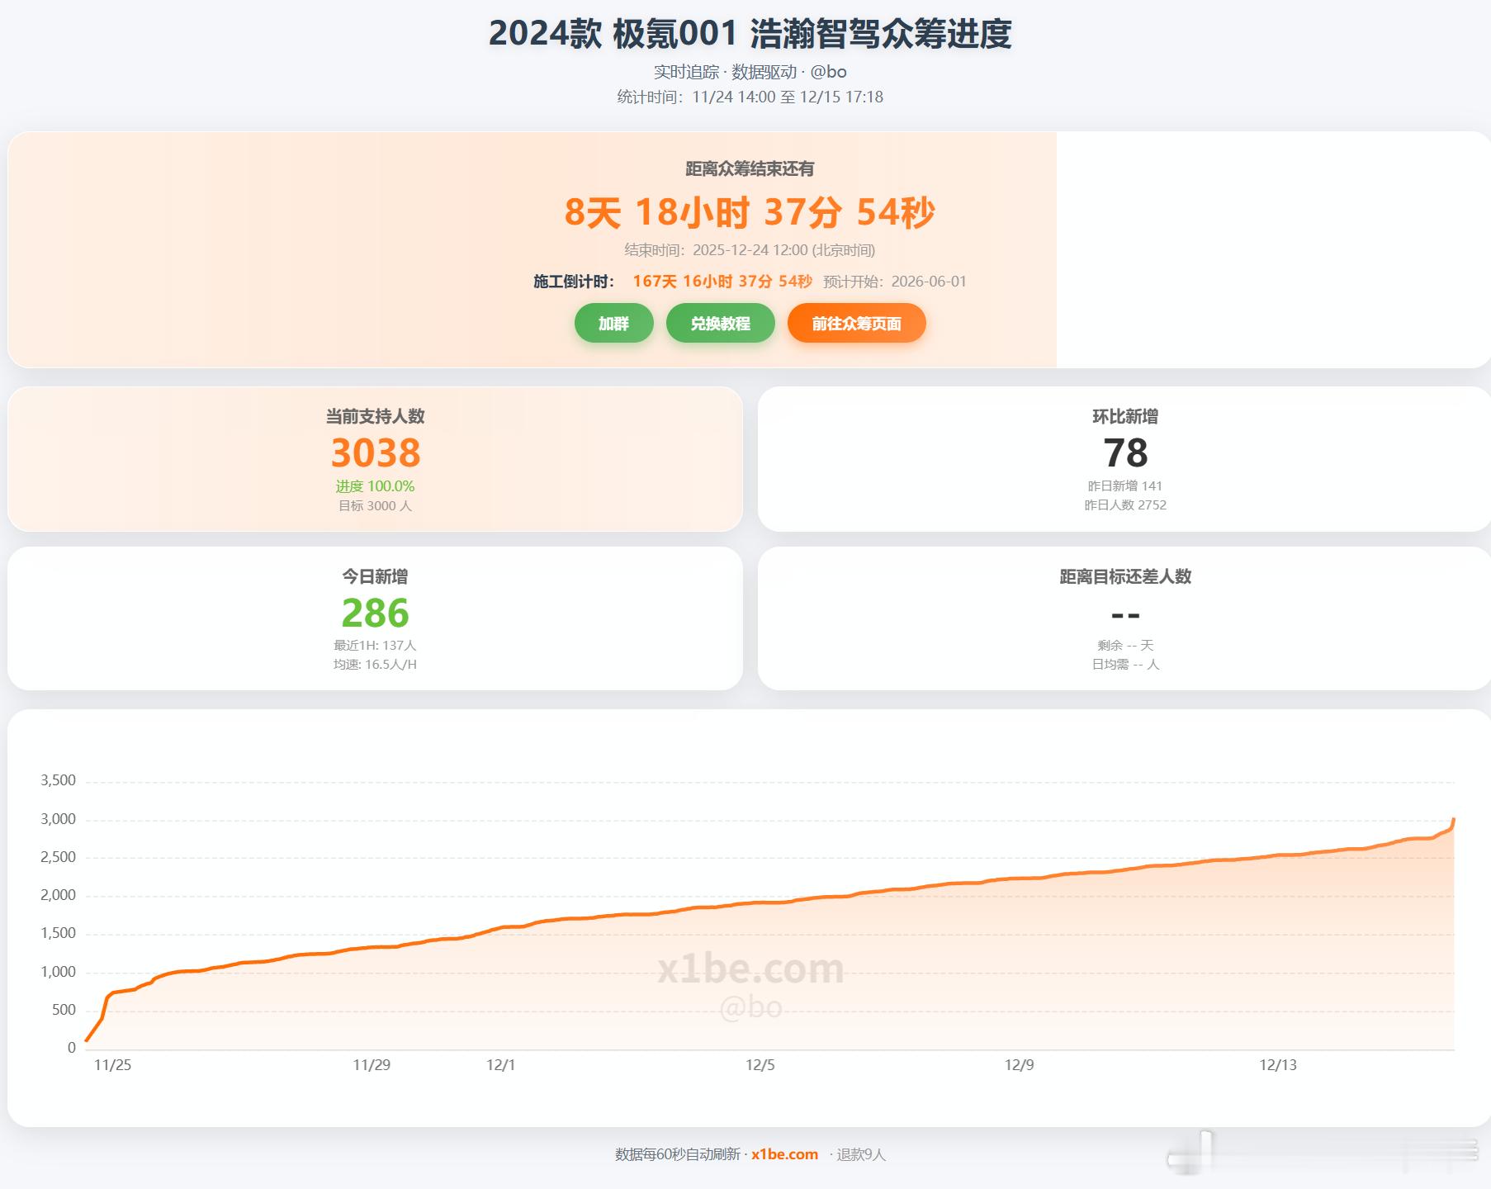Screen dimensions: 1491x1189
Task: Click the 环比新增 card heading
Action: pos(1125,417)
